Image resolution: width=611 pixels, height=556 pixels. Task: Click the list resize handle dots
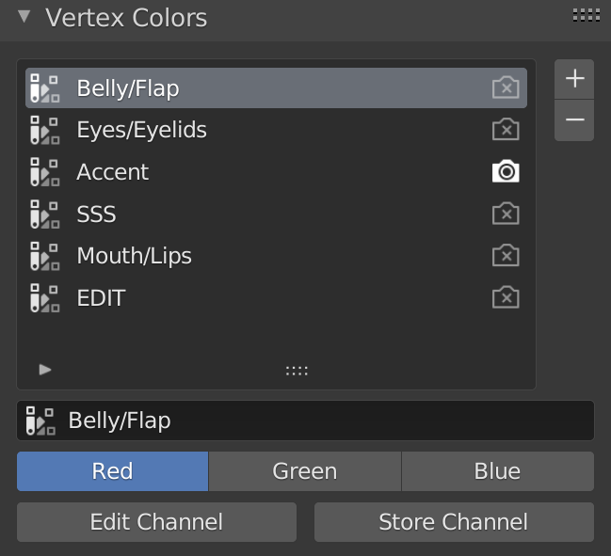pos(297,371)
